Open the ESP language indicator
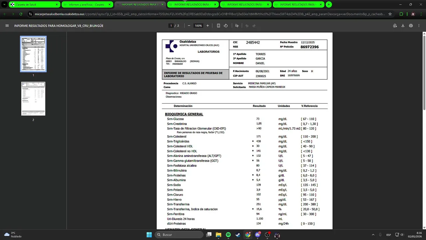This screenshot has width=426, height=240. click(x=389, y=235)
